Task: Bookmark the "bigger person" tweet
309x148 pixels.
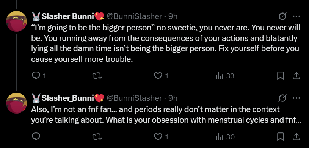Action: 281,76
